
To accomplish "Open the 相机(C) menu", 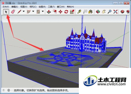I will click(x=33, y=7).
